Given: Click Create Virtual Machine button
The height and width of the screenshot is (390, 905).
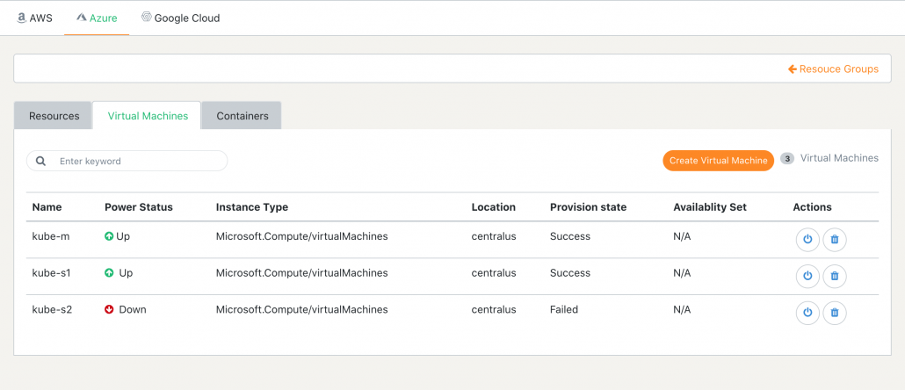Looking at the screenshot, I should click(x=718, y=161).
